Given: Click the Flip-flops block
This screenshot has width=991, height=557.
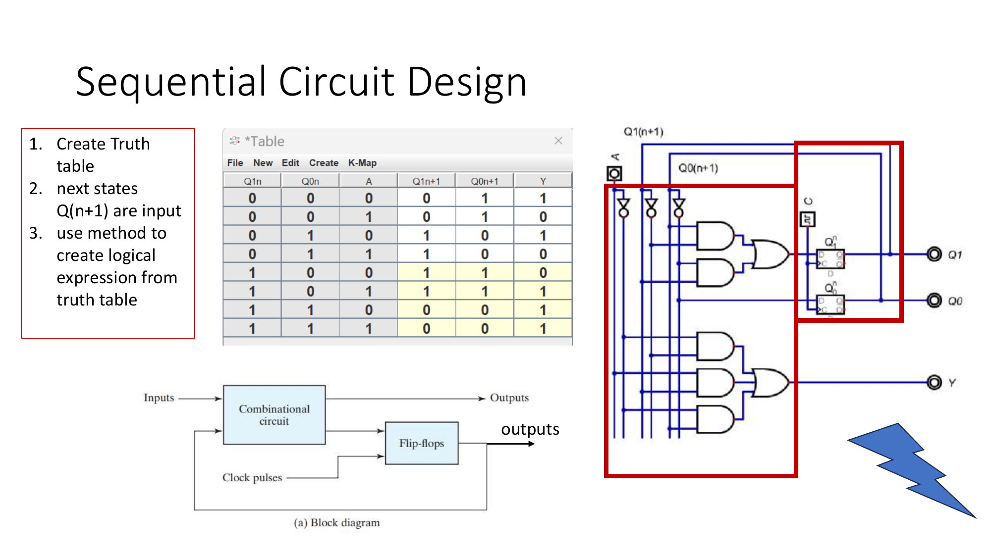Looking at the screenshot, I should (422, 443).
